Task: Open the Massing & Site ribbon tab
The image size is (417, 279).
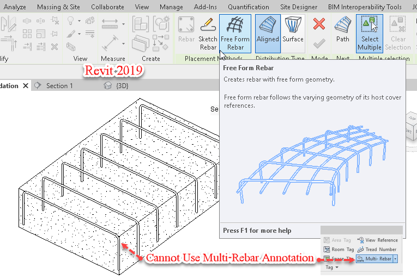Action: click(59, 7)
